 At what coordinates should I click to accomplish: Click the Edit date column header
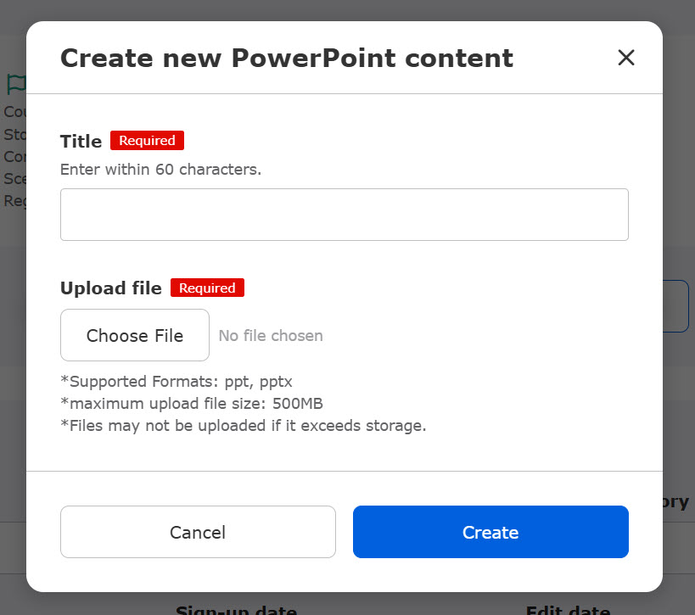pos(567,609)
